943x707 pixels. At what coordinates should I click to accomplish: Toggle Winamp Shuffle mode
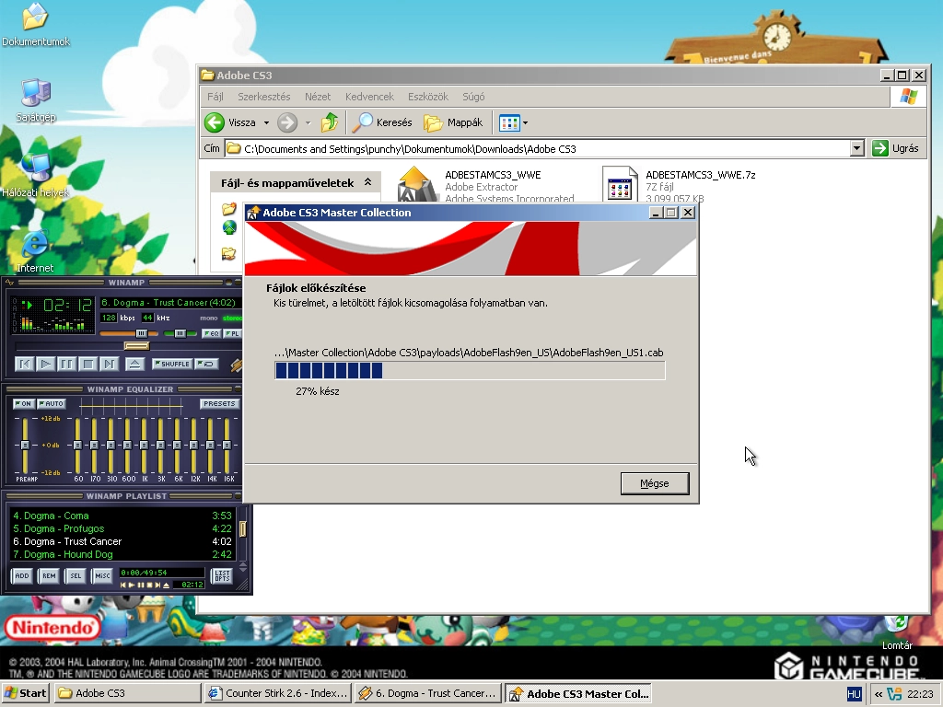point(172,364)
